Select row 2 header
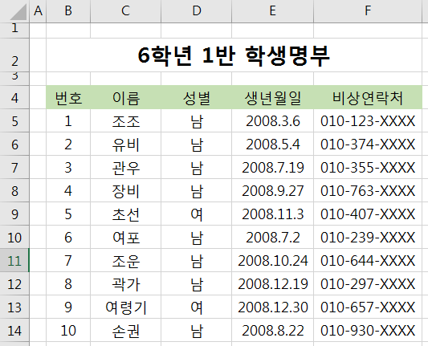Viewport: 428px width, 346px height. point(14,55)
